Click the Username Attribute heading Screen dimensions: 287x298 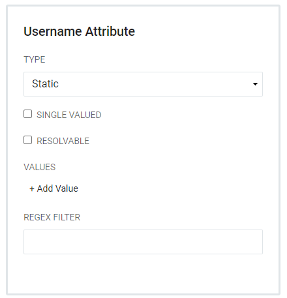[x=80, y=31]
